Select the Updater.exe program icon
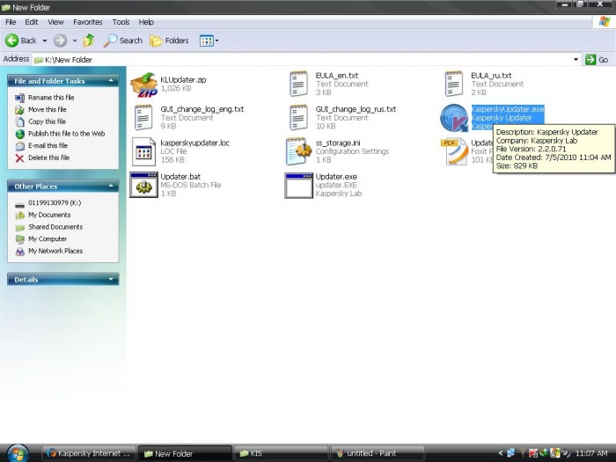The height and width of the screenshot is (462, 616). coord(298,186)
